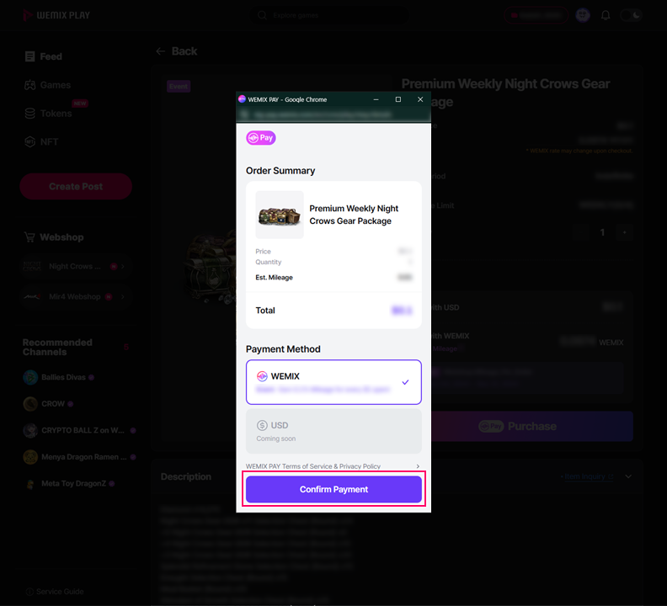This screenshot has height=606, width=667.
Task: Click the wallet balance pill in header
Action: [536, 15]
